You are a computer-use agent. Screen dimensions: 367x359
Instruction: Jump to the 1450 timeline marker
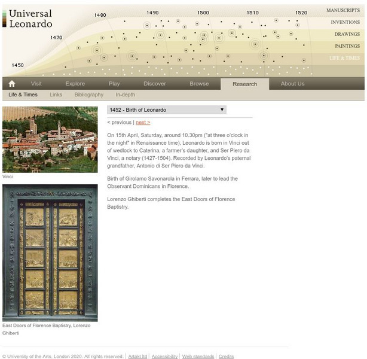tap(18, 65)
